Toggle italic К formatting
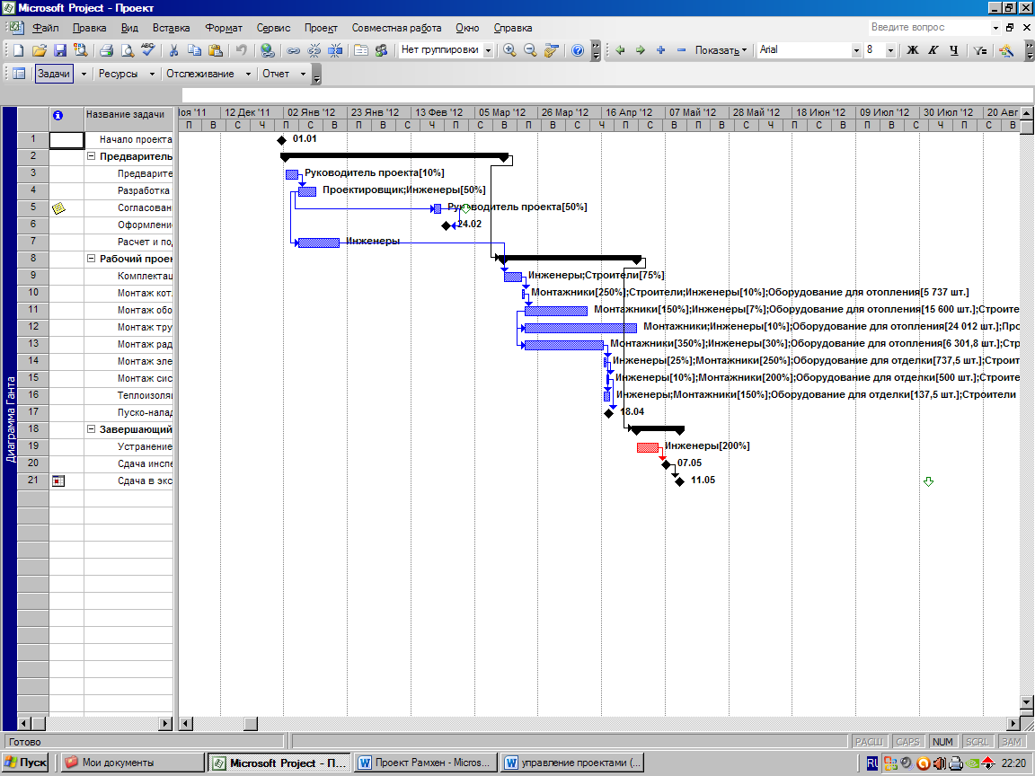This screenshot has height=776, width=1035. point(933,50)
